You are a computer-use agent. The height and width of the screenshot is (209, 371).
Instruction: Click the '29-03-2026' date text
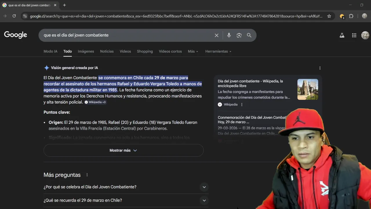click(x=228, y=128)
